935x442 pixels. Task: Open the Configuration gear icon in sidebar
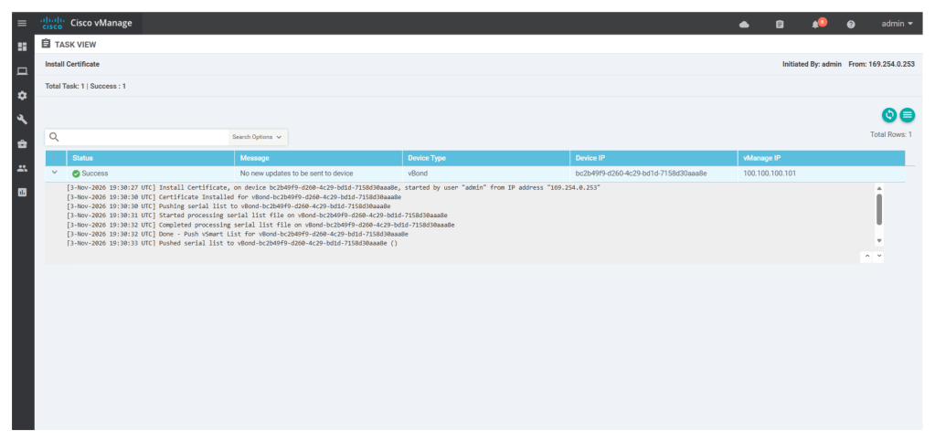click(x=22, y=95)
